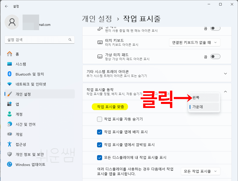Toggle the pen menu switch
The height and width of the screenshot is (181, 238).
[x=215, y=28]
